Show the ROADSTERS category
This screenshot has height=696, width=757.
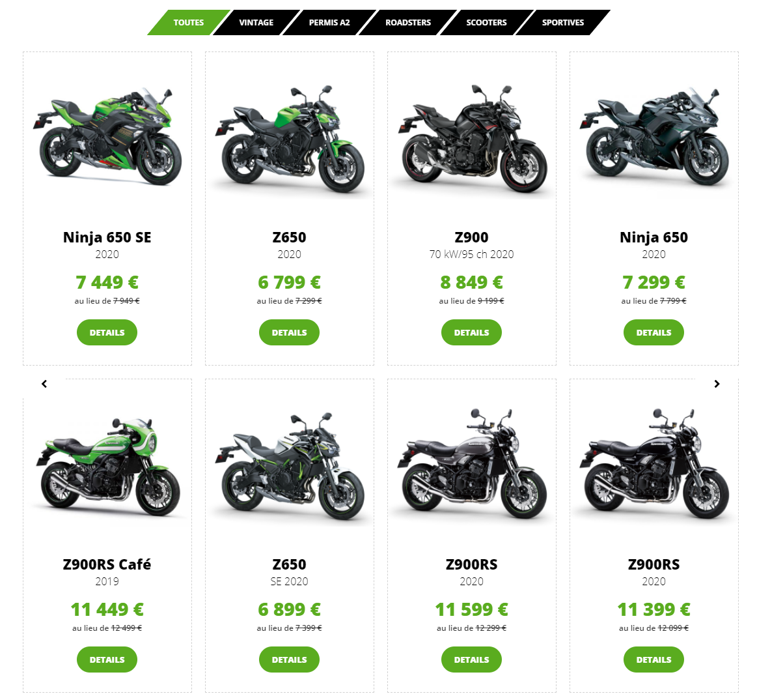408,22
